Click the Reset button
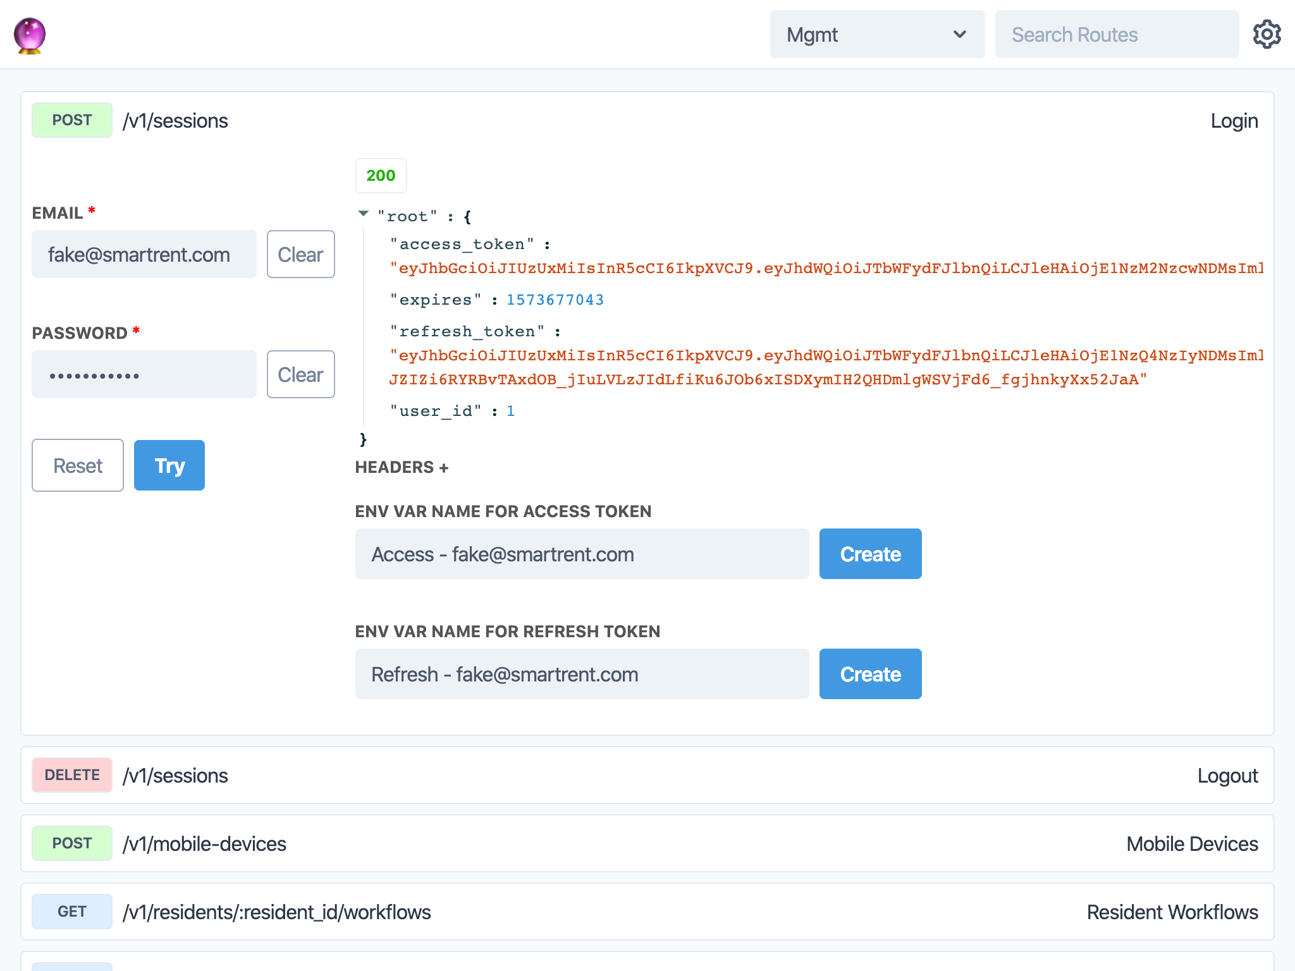1295x971 pixels. pos(78,465)
